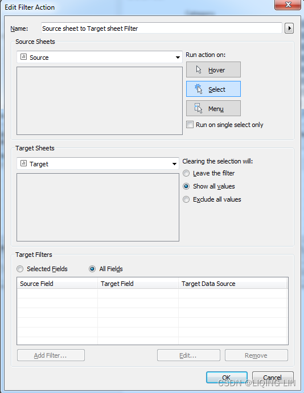Image resolution: width=304 pixels, height=393 pixels.
Task: Choose Select as the run action
Action: pos(213,89)
